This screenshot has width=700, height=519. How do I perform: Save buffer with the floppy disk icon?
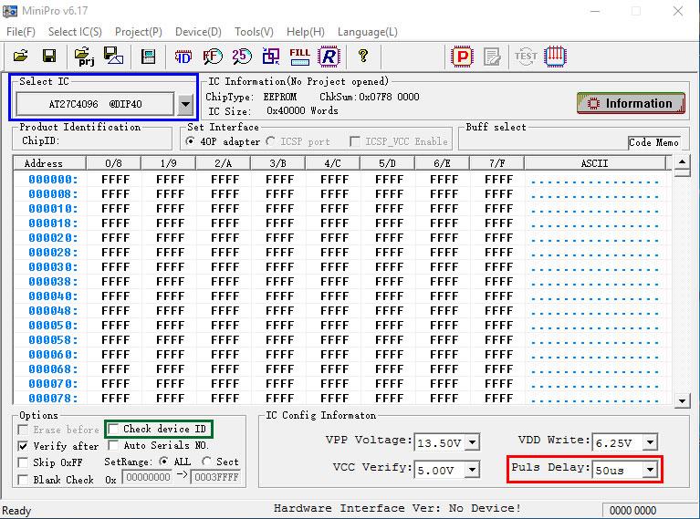[49, 57]
